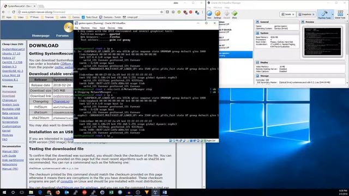Open Excel from taskbar
The height and width of the screenshot is (196, 349).
[111, 192]
